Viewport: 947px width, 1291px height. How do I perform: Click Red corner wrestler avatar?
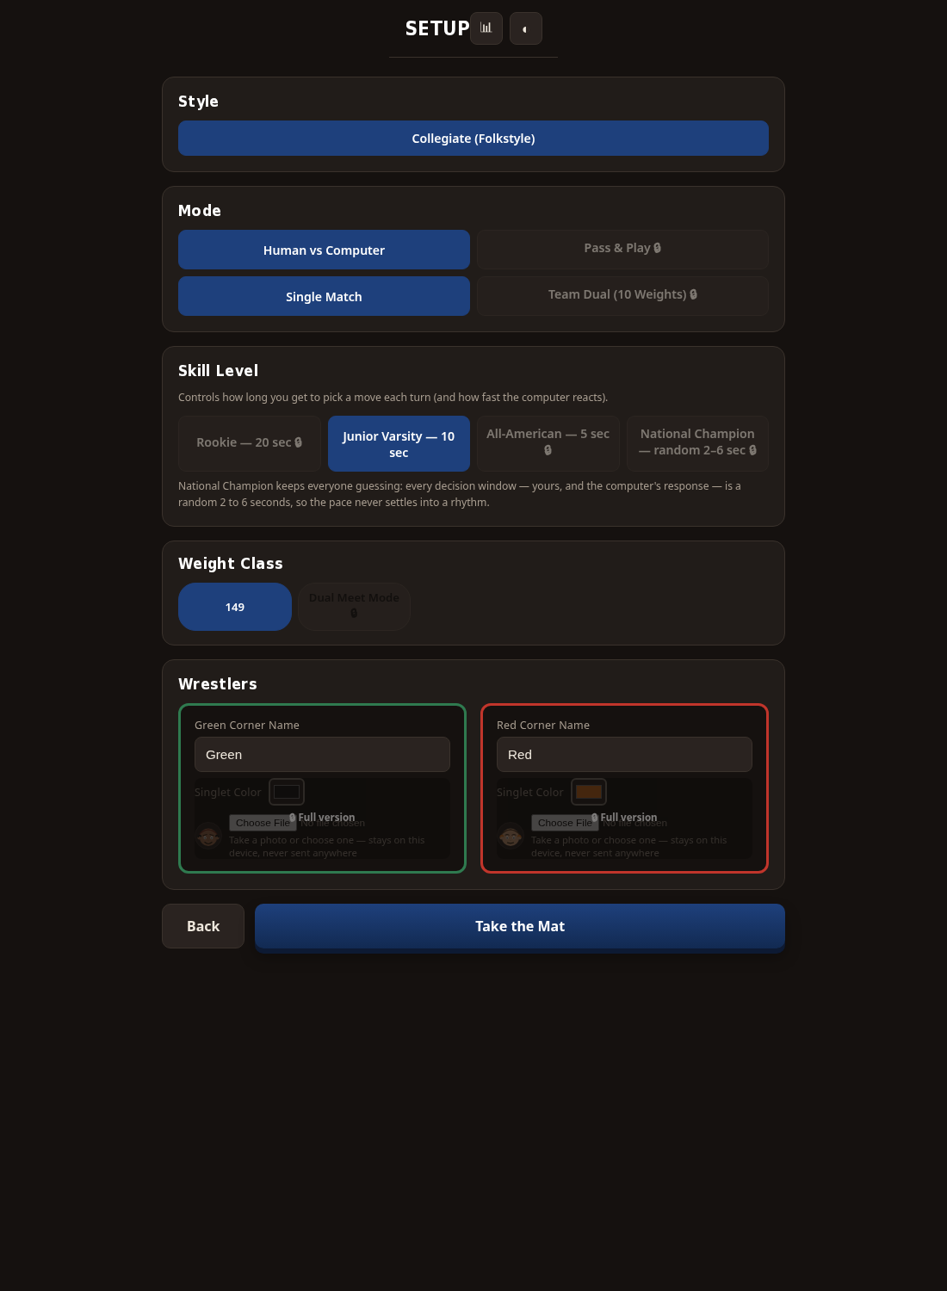point(511,836)
